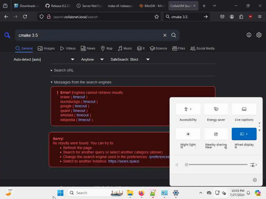Switch to the MinGW browser tab
This screenshot has height=199, width=266.
152,6
